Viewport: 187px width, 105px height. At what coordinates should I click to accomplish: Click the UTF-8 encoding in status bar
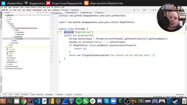point(167,97)
